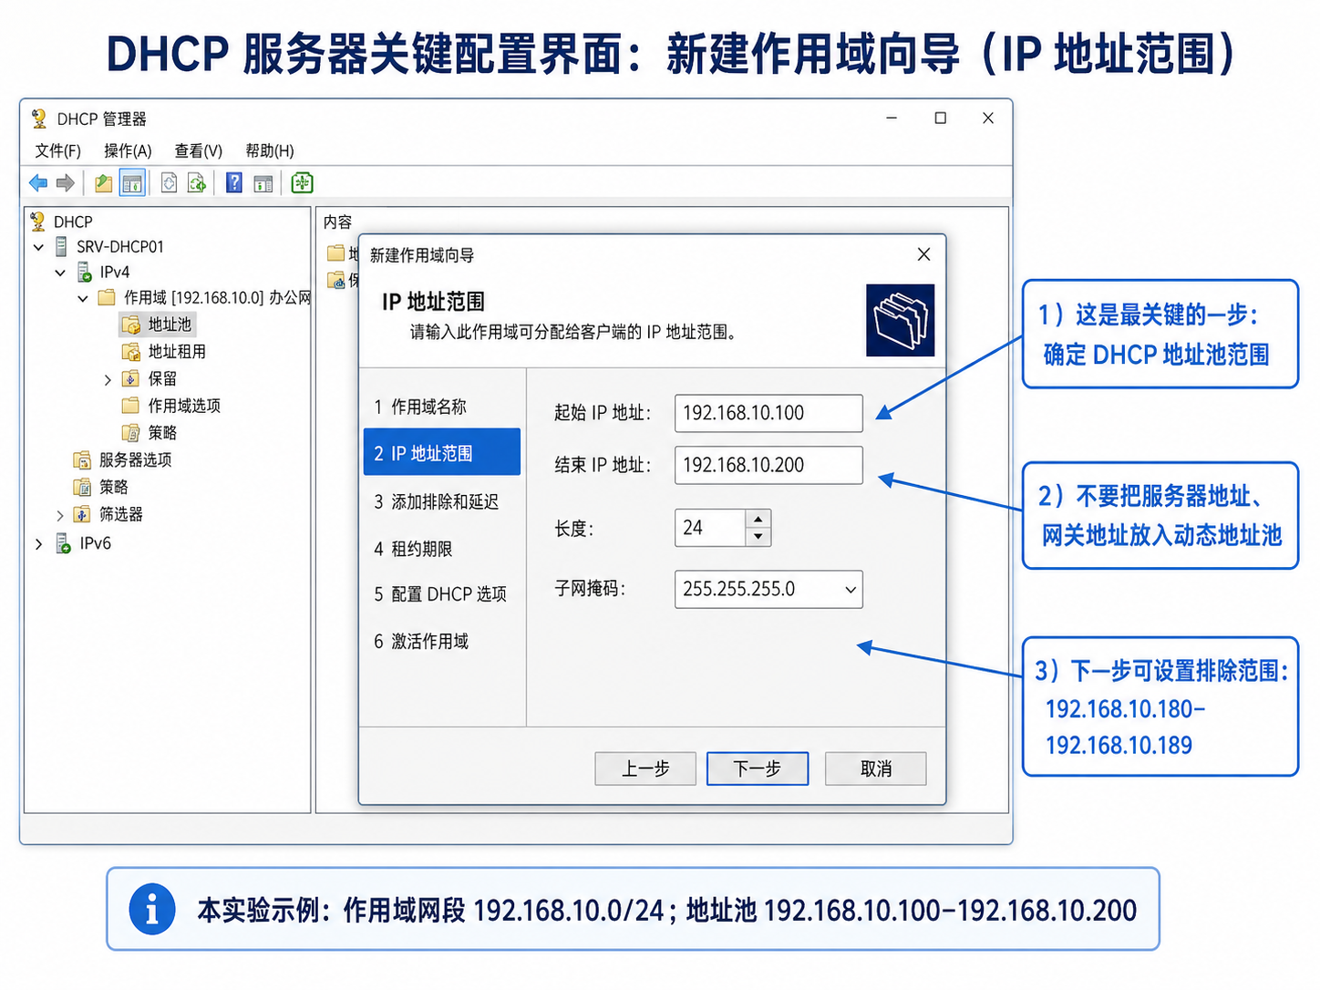Open the 文件(F) menu
Screen dimensions: 1320x990
pos(57,150)
